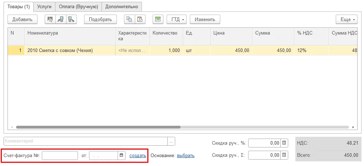Click the copy rows icon
The image size is (364, 166).
tap(129, 20)
